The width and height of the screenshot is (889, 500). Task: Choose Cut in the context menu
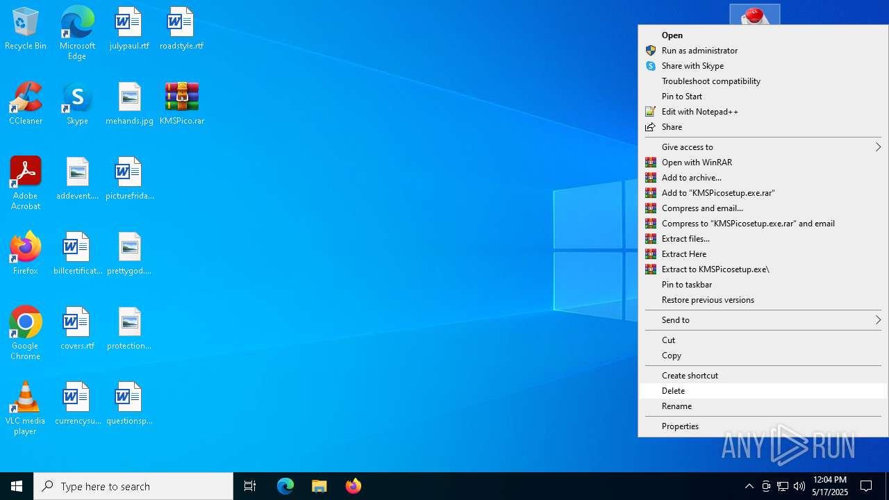pos(763,340)
